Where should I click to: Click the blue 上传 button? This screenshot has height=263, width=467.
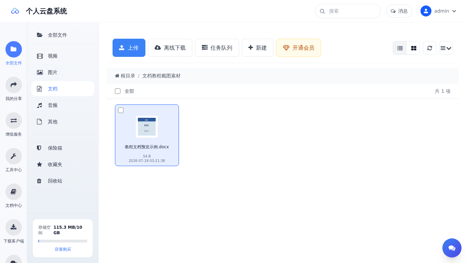(x=129, y=48)
